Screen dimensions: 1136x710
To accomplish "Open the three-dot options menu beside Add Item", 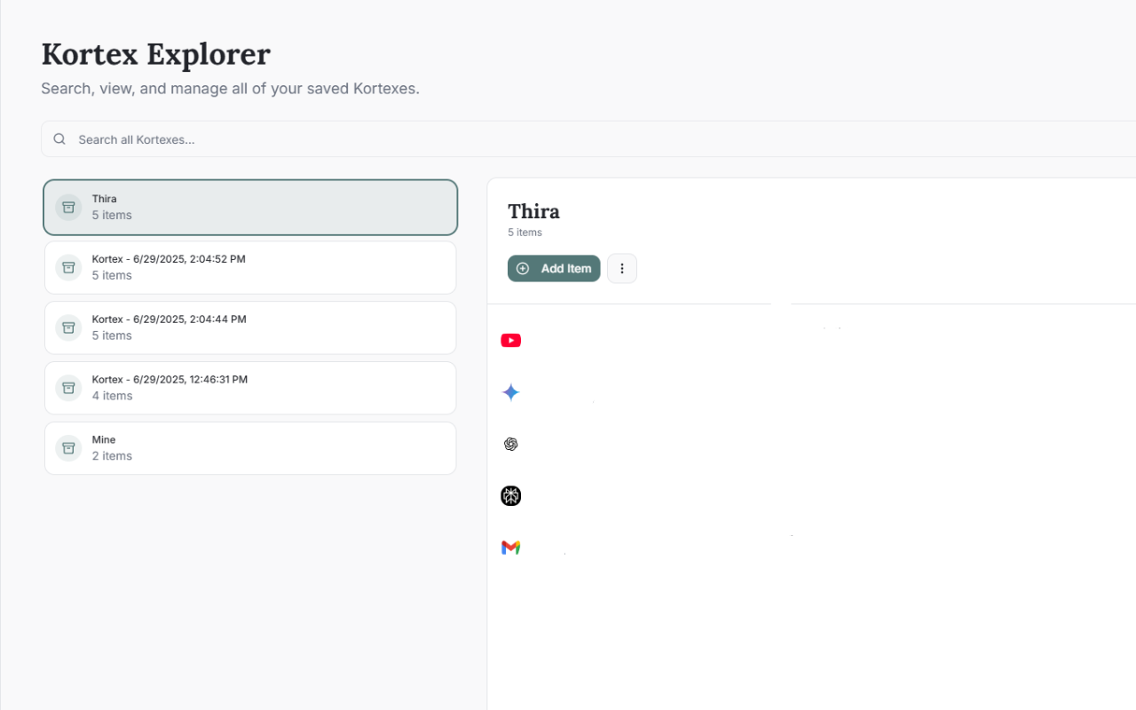I will [x=621, y=268].
